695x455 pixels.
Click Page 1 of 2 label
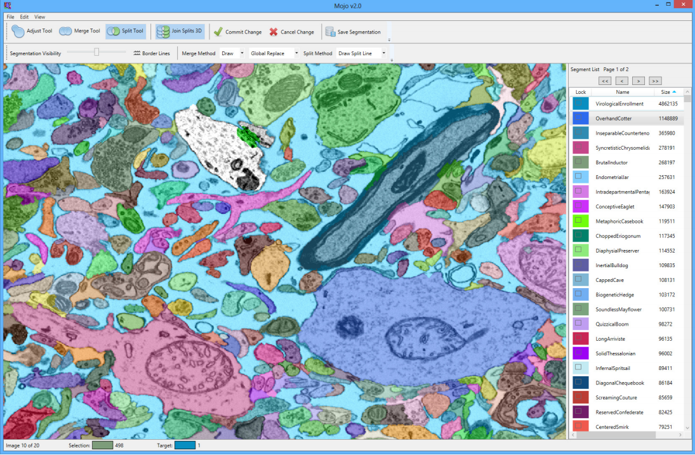click(616, 69)
